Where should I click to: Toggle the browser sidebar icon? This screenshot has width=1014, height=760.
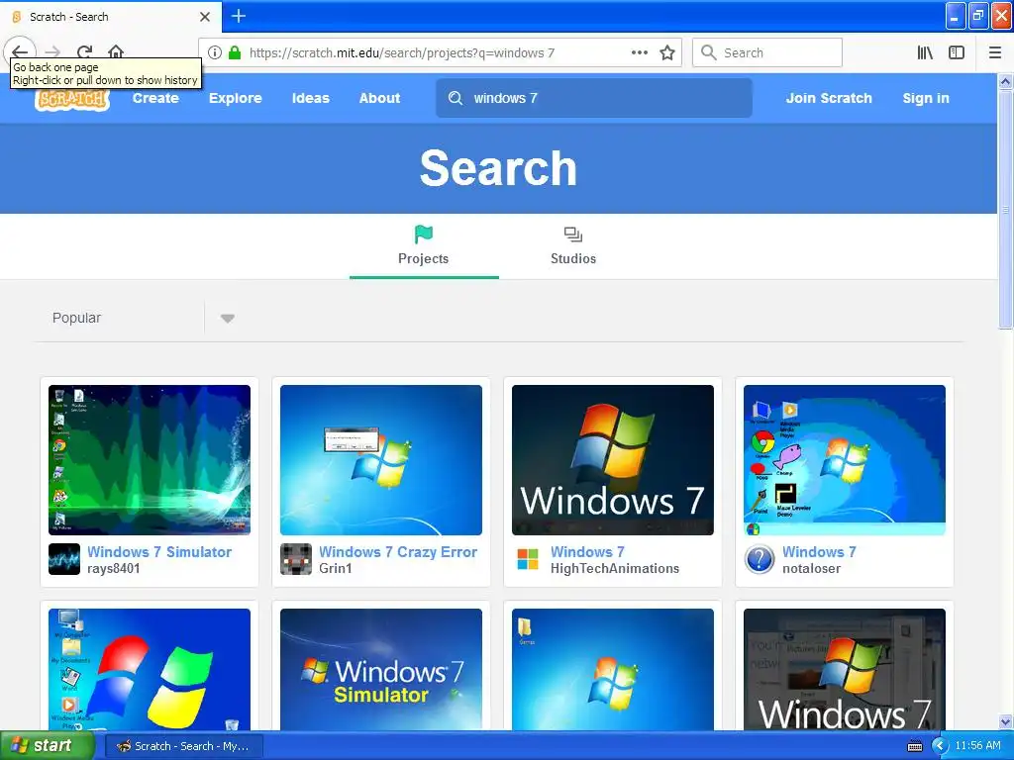pos(957,53)
